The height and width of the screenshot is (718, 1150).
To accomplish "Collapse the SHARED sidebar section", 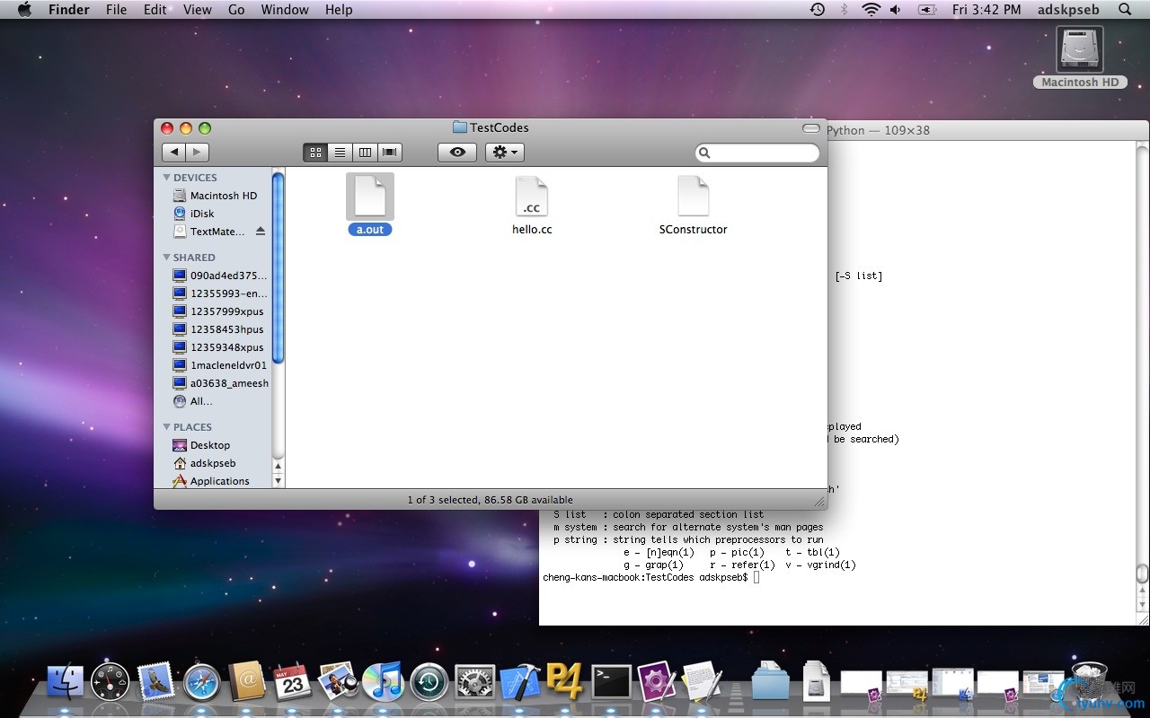I will click(x=167, y=258).
